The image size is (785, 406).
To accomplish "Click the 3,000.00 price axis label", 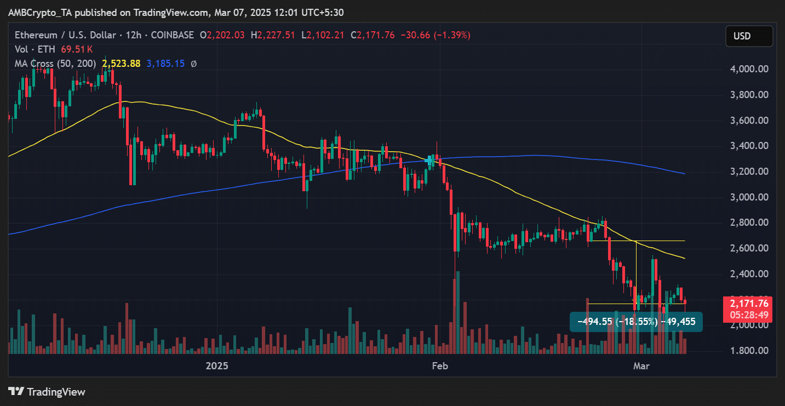I will tap(749, 197).
